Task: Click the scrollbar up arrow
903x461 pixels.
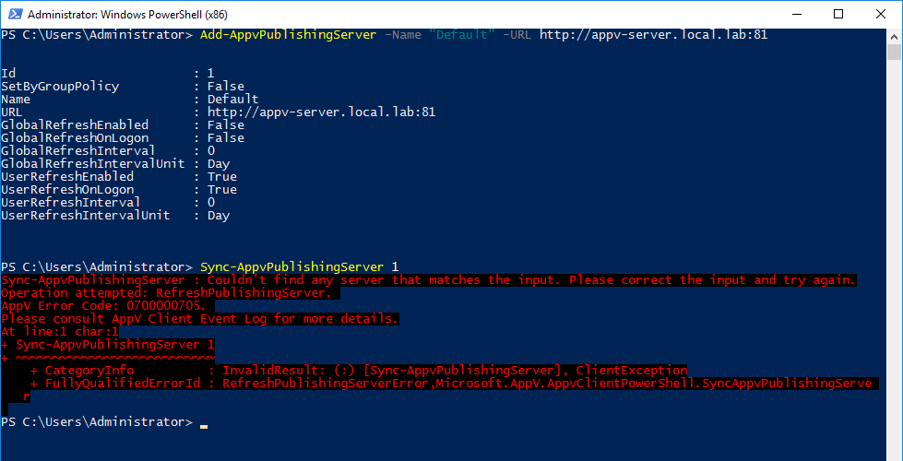Action: pyautogui.click(x=894, y=36)
